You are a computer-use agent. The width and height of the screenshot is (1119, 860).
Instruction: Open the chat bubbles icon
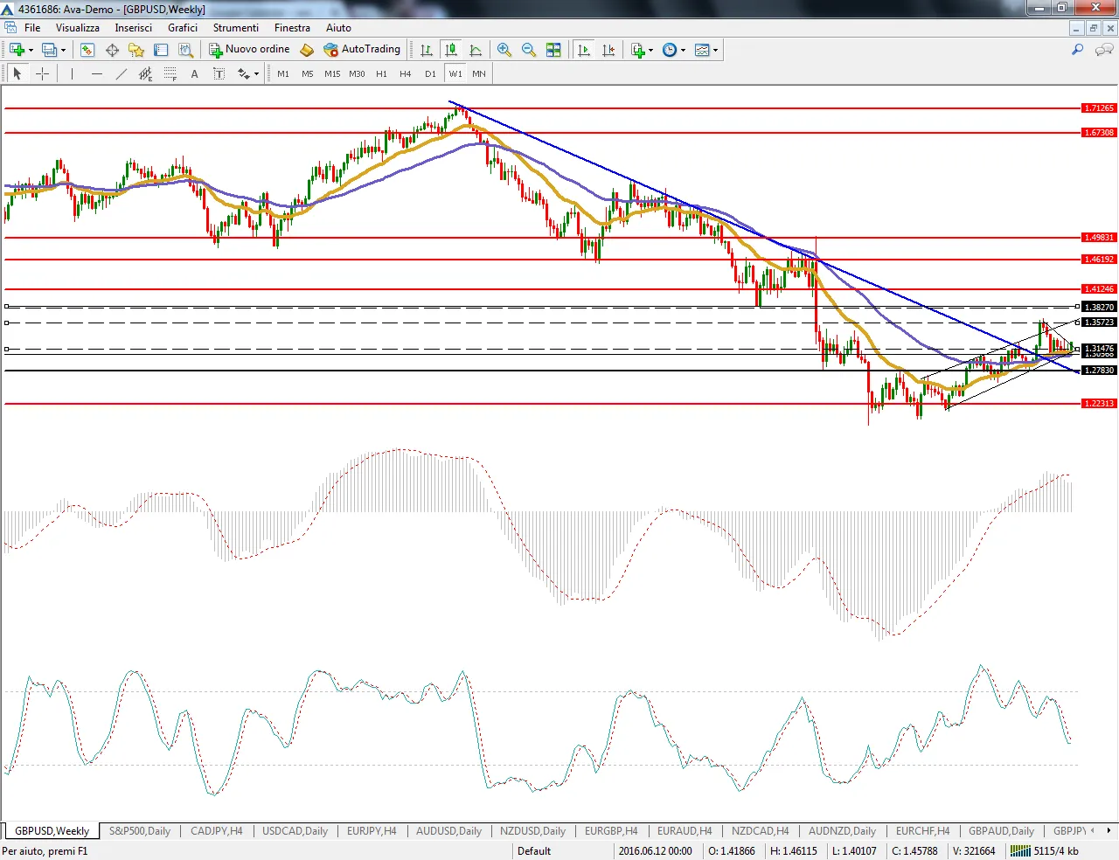[1104, 50]
